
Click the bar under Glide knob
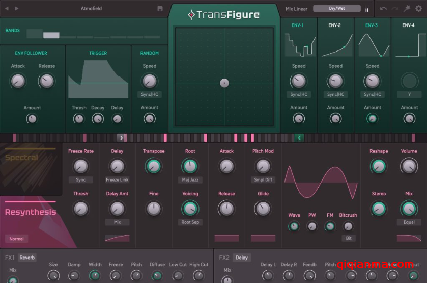(x=263, y=238)
